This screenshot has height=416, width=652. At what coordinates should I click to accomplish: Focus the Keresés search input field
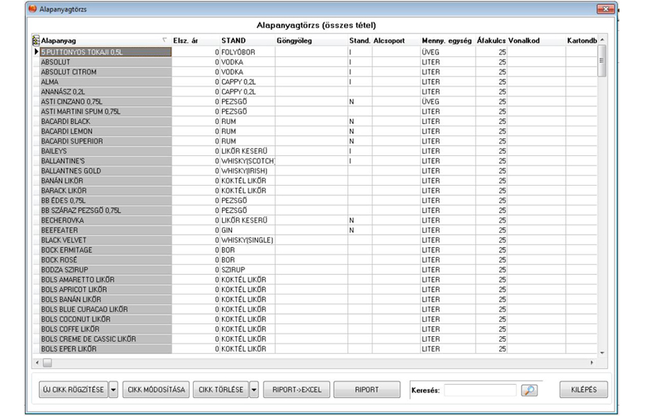[x=480, y=390]
